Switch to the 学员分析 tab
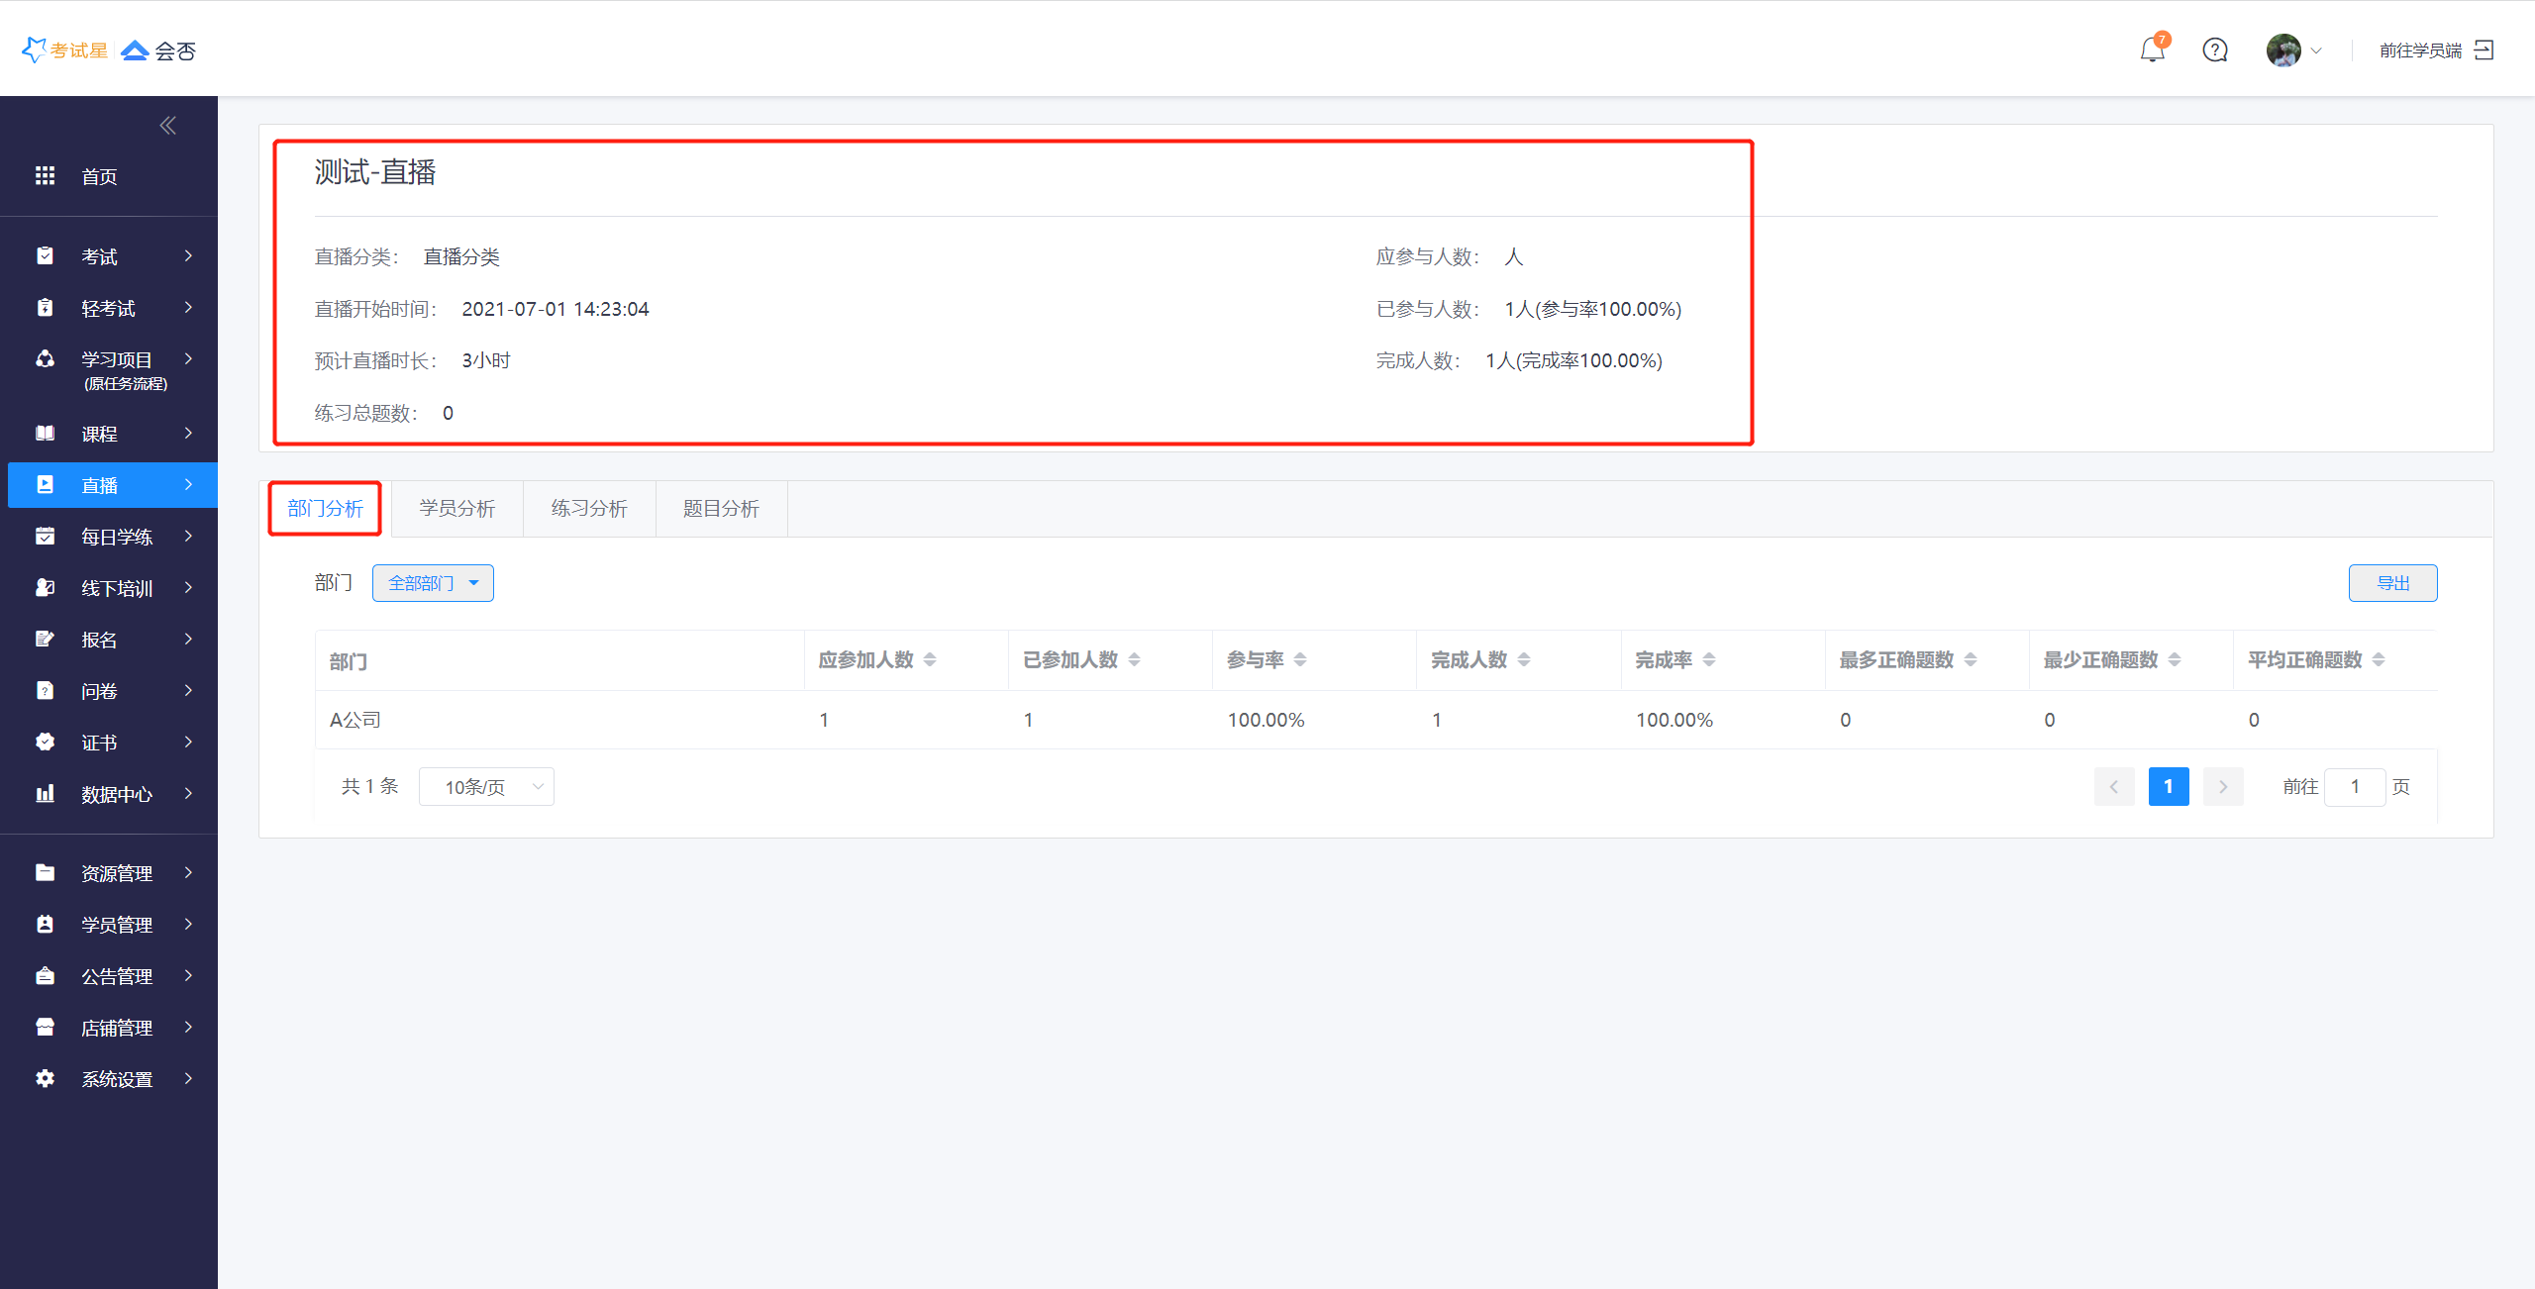The image size is (2535, 1289). point(456,509)
